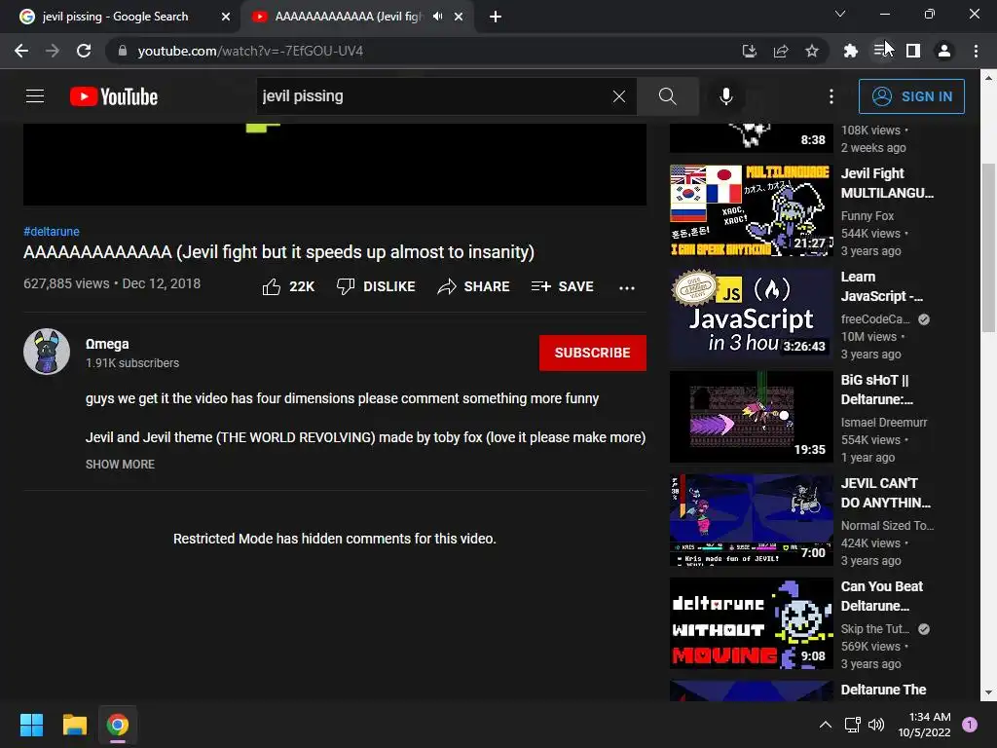Open the volume control in the tray
This screenshot has height=748, width=997.
point(876,725)
